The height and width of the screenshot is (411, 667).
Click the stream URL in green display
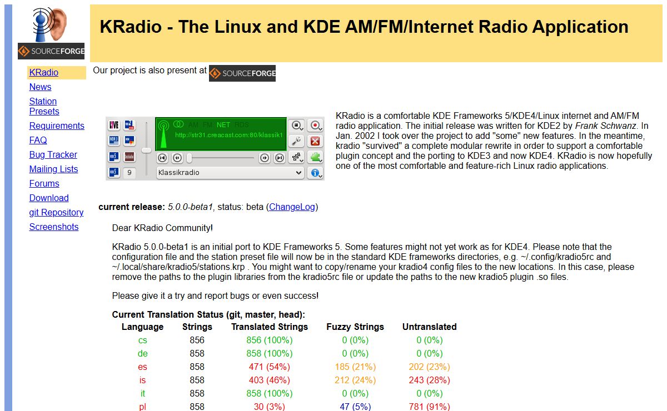(229, 135)
